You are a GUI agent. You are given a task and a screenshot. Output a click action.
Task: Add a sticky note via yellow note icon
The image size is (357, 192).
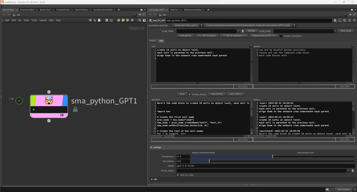point(123,20)
